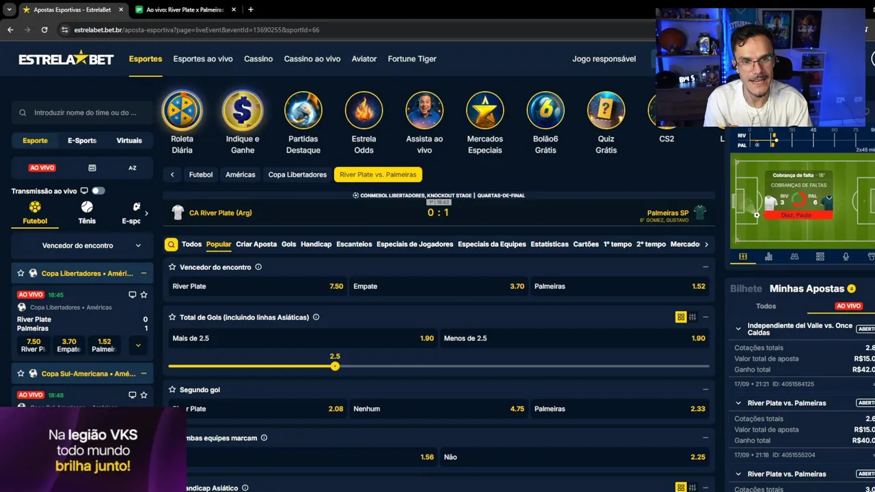
Task: Open the Indique e Ganhe icon
Action: pyautogui.click(x=243, y=111)
